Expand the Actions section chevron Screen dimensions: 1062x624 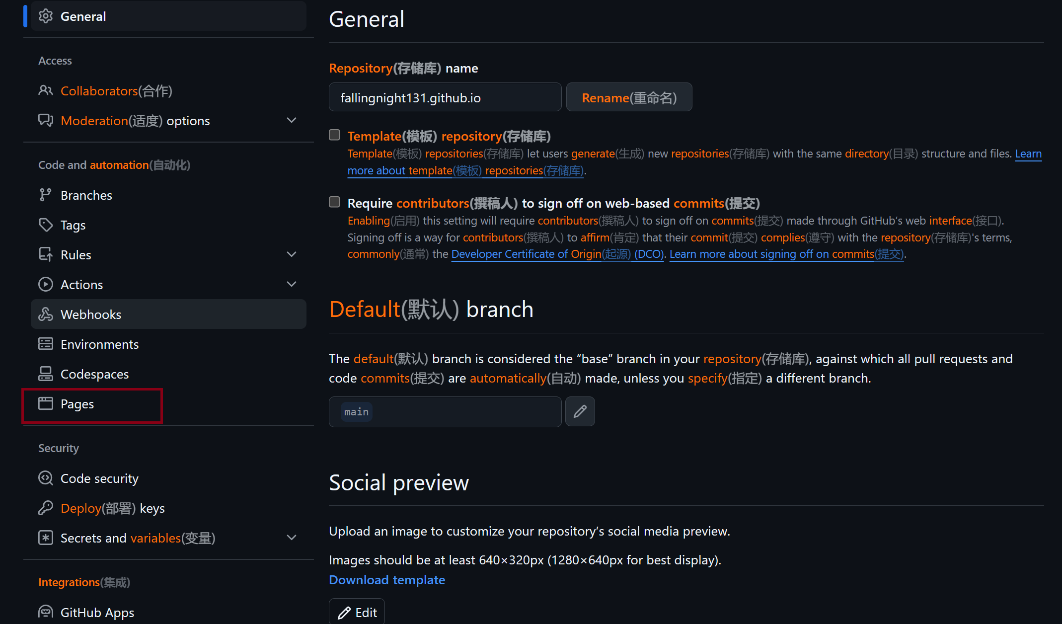click(x=292, y=284)
